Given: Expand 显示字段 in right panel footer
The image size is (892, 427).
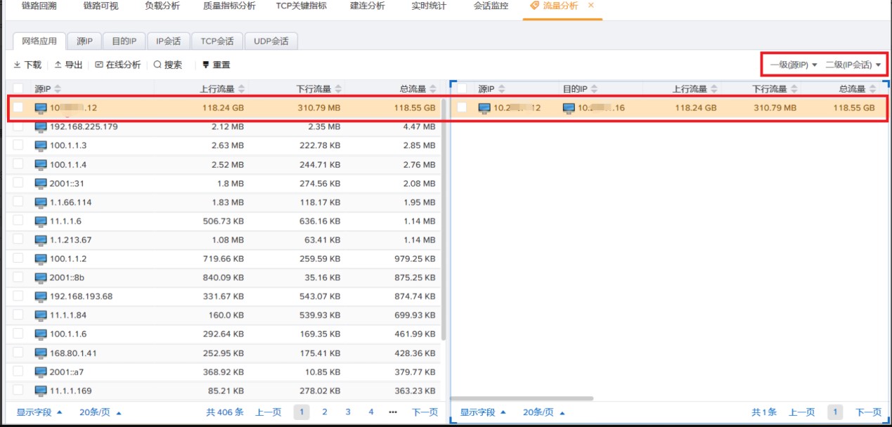Looking at the screenshot, I should point(483,412).
